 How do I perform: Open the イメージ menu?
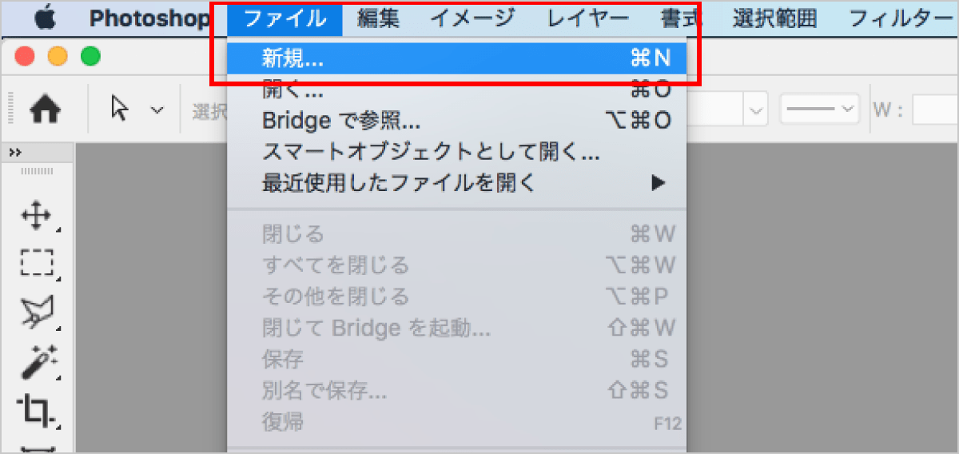click(473, 18)
